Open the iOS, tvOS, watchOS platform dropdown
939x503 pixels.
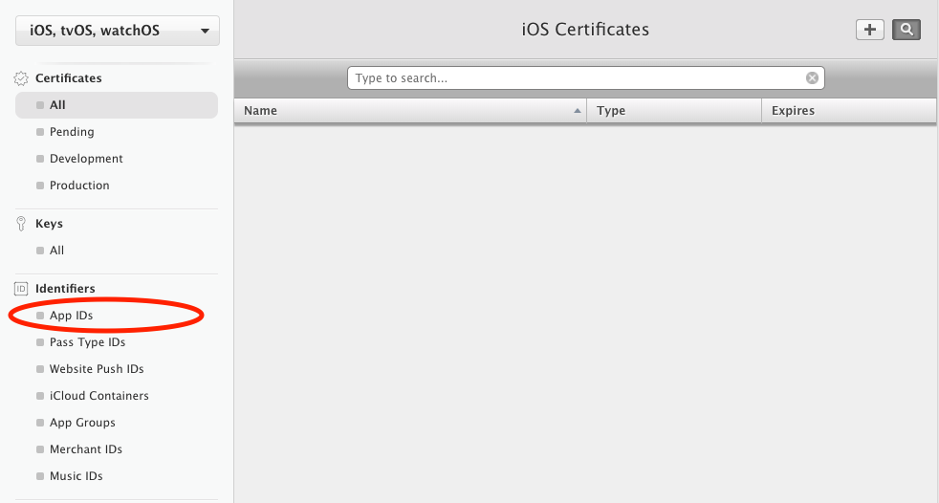(118, 31)
